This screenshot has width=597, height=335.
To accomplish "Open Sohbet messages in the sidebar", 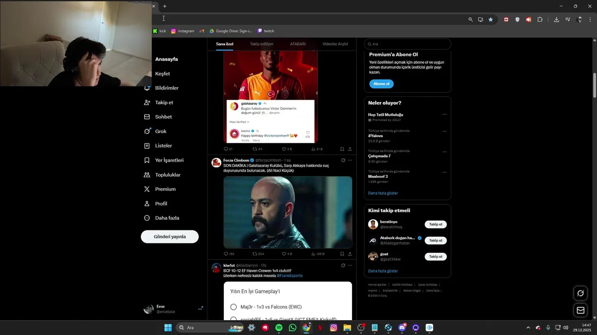I will (158, 117).
